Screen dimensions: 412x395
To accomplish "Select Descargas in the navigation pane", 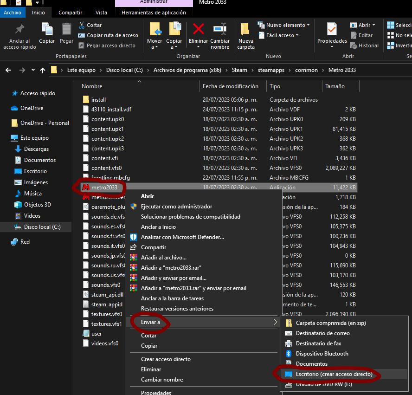I will point(32,149).
